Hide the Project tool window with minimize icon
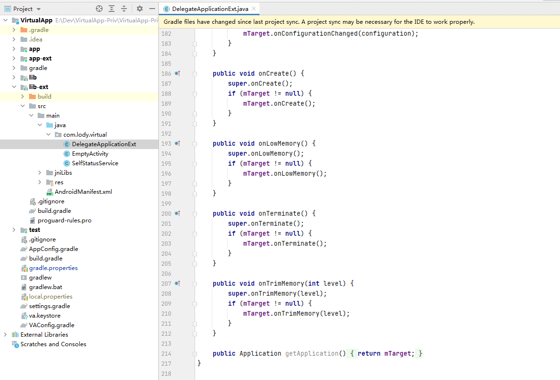 click(x=152, y=8)
